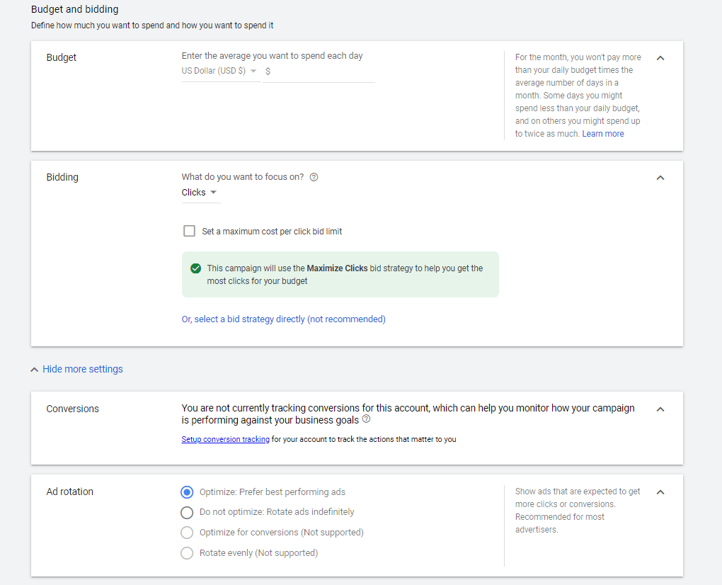Click the help icon next to bidding focus question
This screenshot has width=722, height=585.
[x=314, y=176]
